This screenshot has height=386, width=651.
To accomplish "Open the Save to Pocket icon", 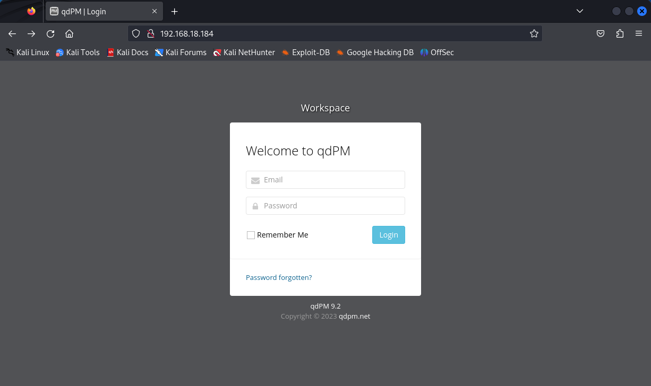I will tap(601, 33).
